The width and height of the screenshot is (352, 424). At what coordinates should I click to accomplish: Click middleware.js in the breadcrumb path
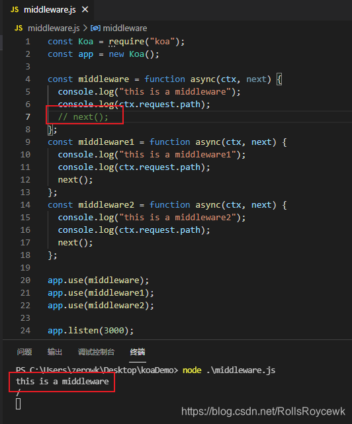[54, 28]
